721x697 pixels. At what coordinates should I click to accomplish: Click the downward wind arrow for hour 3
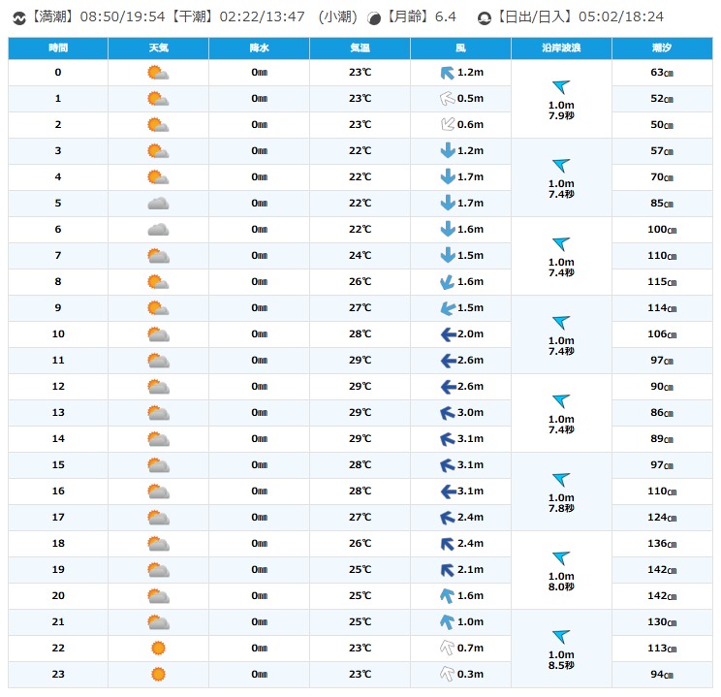448,150
